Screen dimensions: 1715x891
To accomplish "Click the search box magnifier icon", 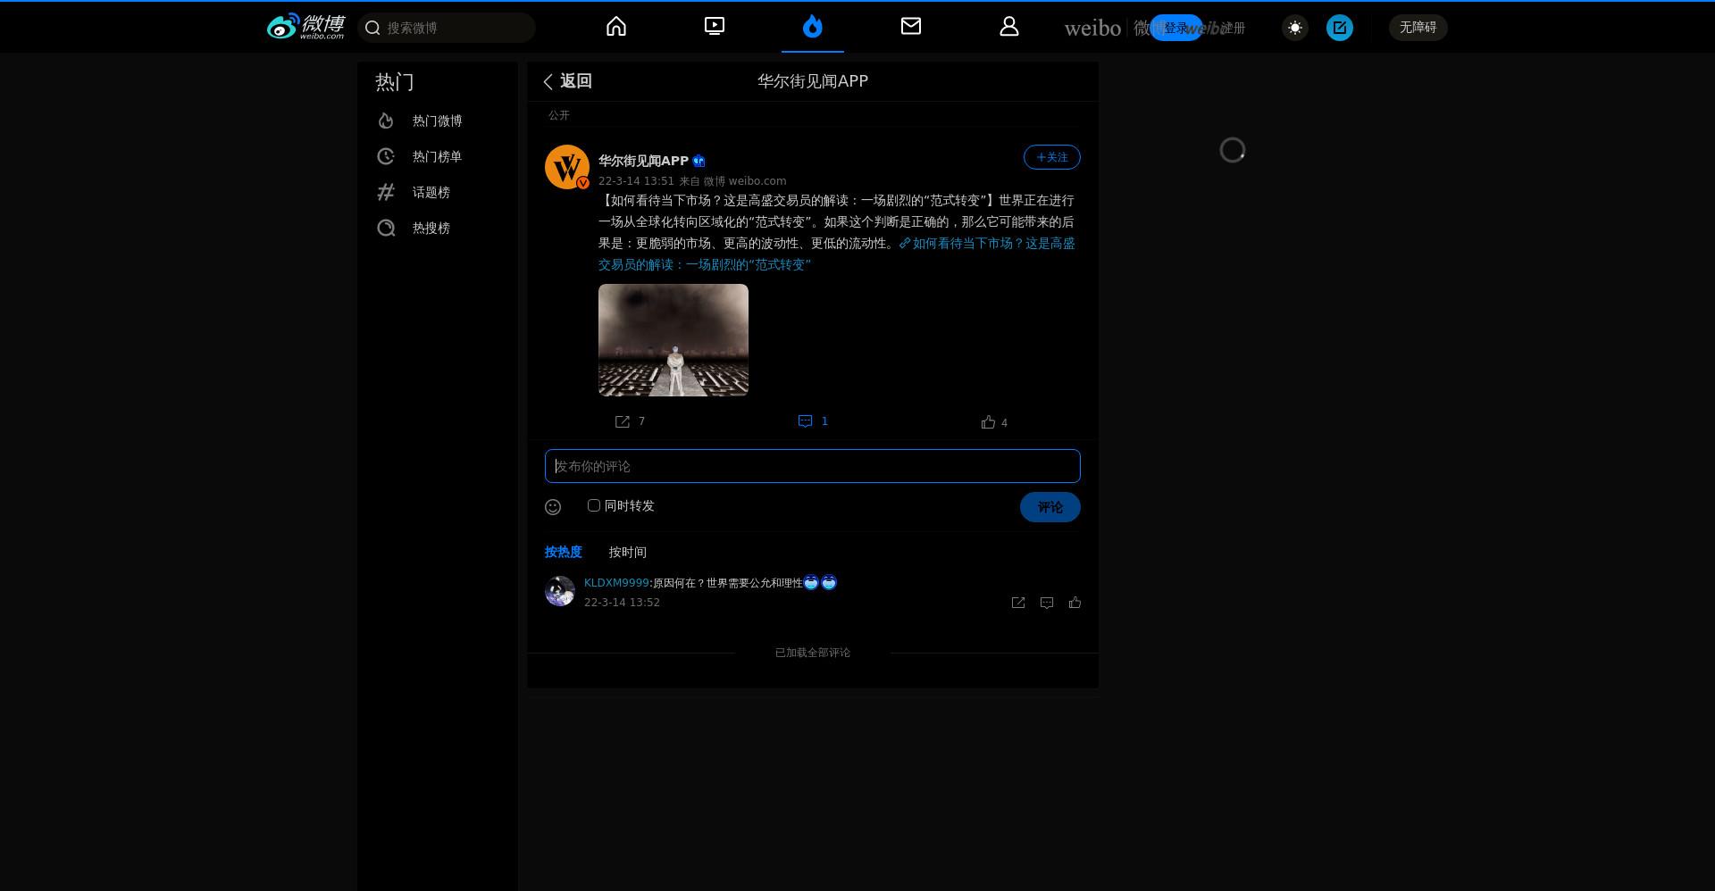I will pos(373,28).
